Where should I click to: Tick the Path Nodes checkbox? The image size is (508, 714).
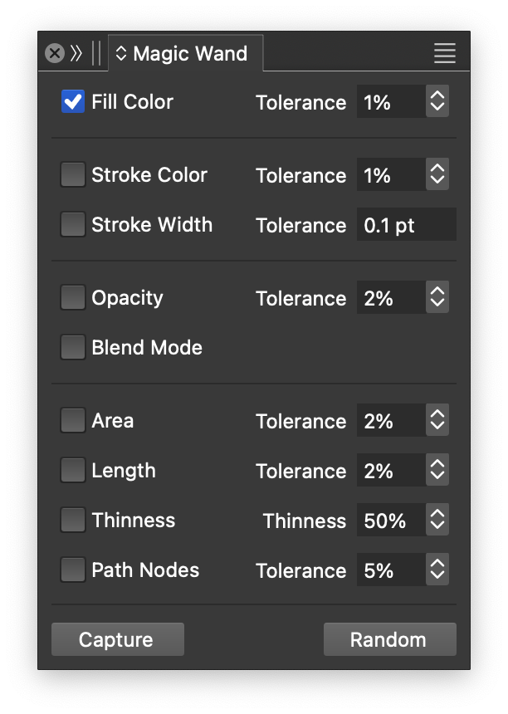pos(73,570)
